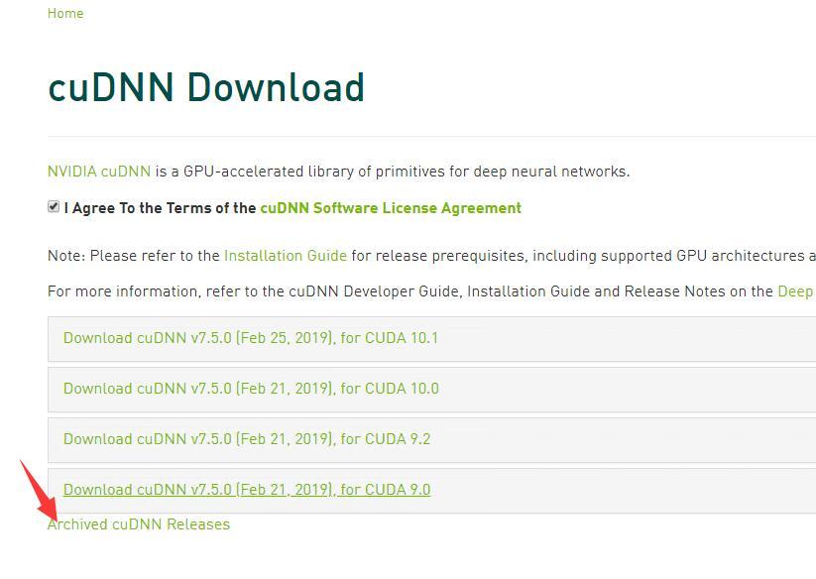Click the I Agree To the Terms label text
Viewport: 816px width, 579px height.
click(159, 208)
